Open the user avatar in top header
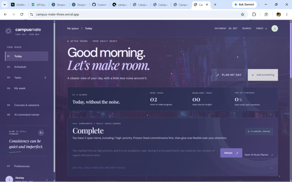 (x=275, y=29)
